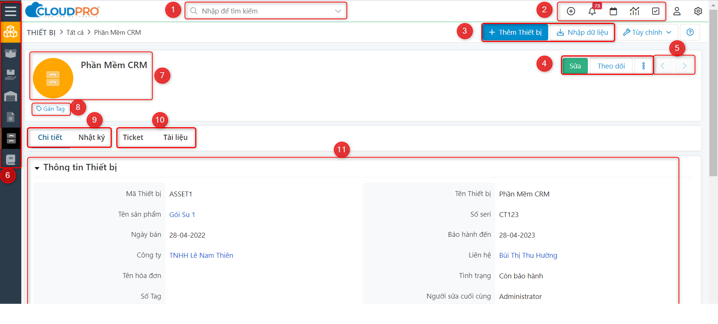718x324 pixels.
Task: Click Tên Thiết bị value Phần Mềm CRM
Action: click(524, 194)
